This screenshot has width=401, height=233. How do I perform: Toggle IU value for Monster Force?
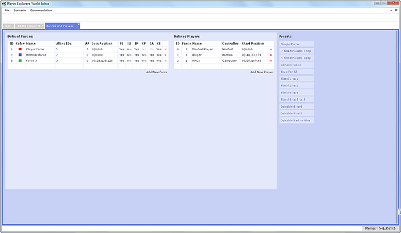[x=129, y=55]
